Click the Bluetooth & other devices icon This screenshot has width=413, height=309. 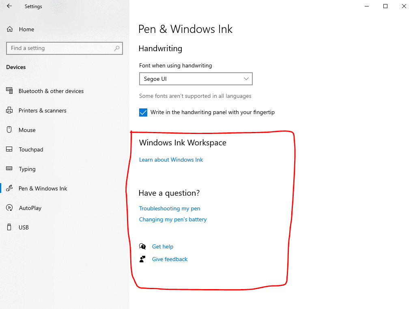pos(9,91)
